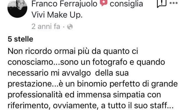Viewport: 186px width, 110px height.
Task: Tap the globe public-visibility icon
Action: (70, 27)
